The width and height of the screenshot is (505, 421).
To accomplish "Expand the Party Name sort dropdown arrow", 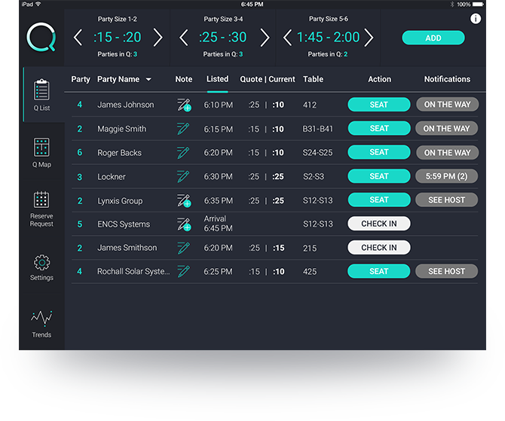I will pos(148,80).
